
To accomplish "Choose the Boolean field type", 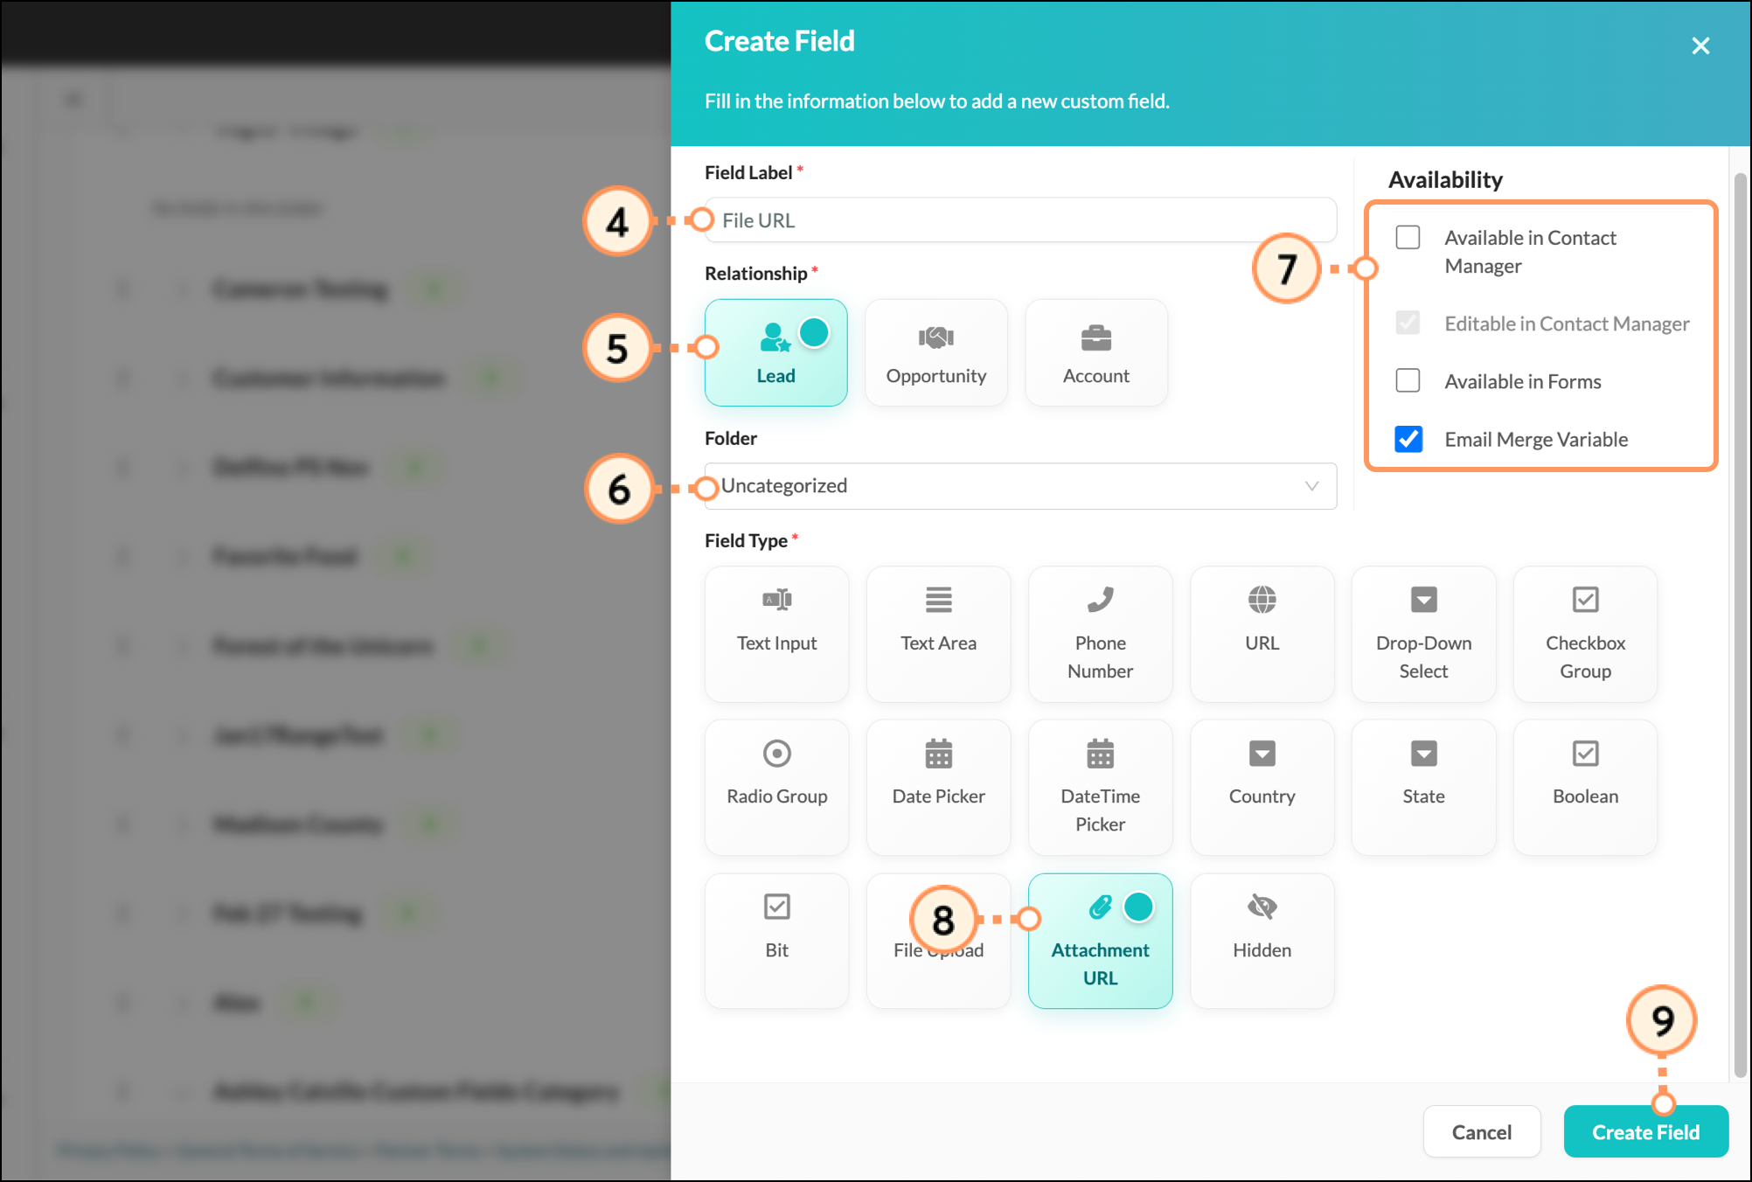I will [x=1585, y=787].
